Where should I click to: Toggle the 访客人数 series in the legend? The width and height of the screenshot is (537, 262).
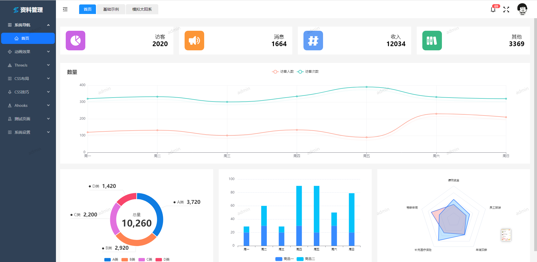pos(283,72)
